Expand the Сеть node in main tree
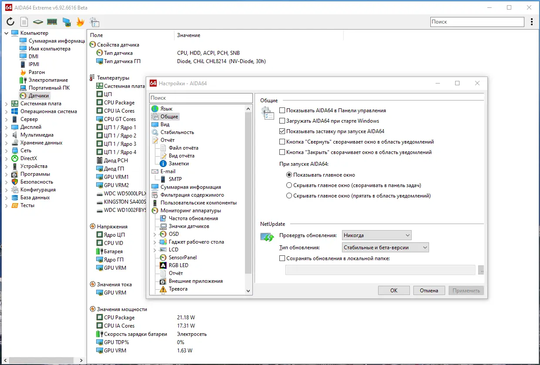Screen dimensions: 540x365 pyautogui.click(x=6, y=151)
